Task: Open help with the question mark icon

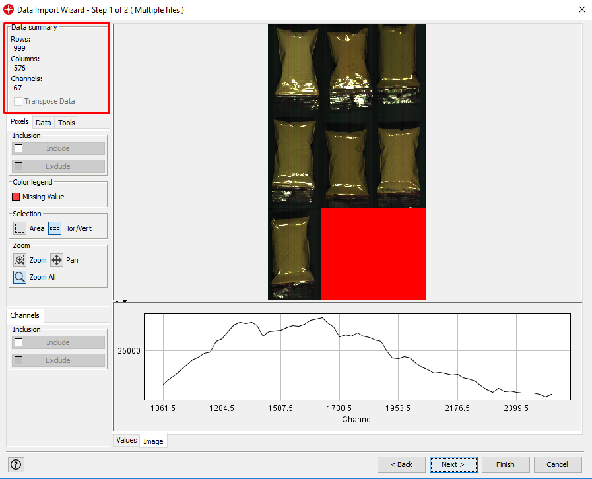Action: pyautogui.click(x=16, y=464)
